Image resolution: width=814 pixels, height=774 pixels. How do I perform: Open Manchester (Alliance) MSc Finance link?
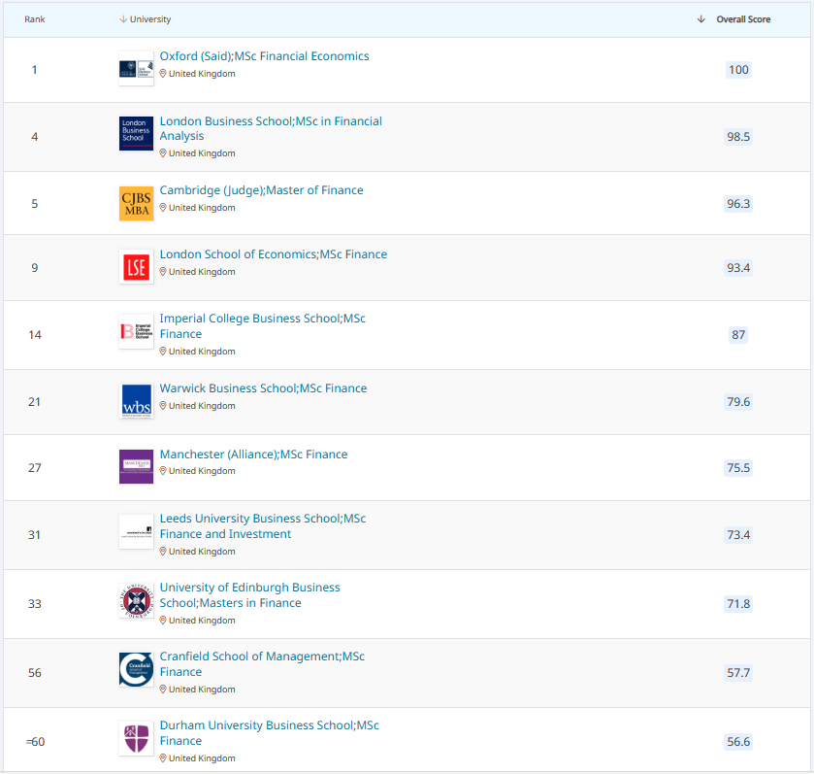[x=253, y=454]
